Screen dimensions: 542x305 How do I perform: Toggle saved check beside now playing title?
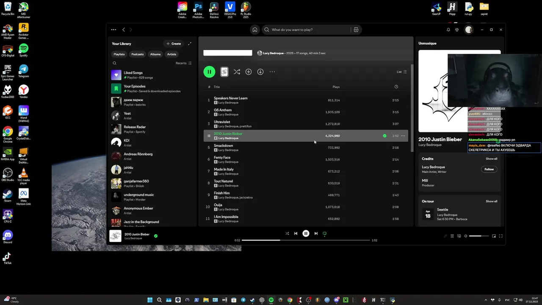(x=156, y=236)
